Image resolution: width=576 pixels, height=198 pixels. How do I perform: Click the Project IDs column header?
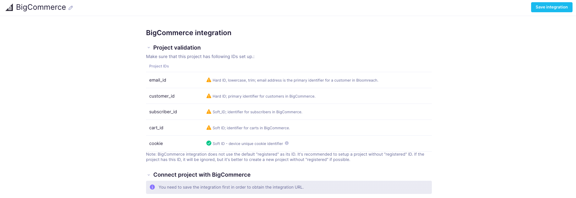pos(159,66)
